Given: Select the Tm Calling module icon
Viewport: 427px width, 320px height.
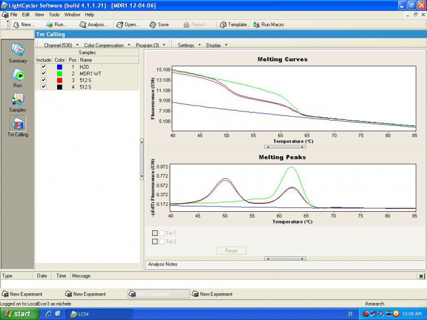Looking at the screenshot, I should pos(18,124).
